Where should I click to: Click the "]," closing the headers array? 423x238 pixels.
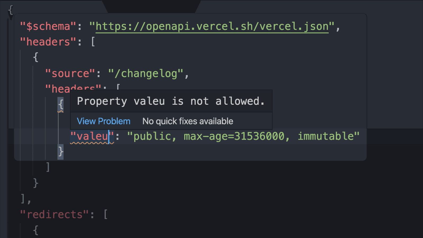point(26,199)
